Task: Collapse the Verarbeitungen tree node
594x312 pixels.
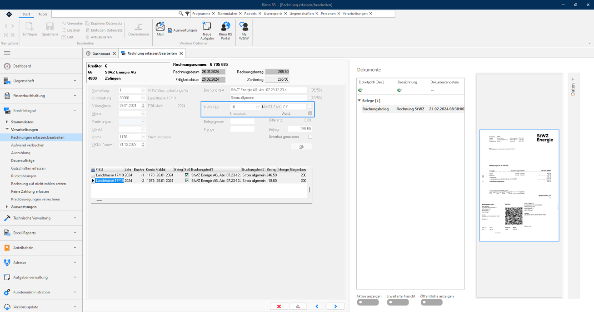Action: click(6, 129)
